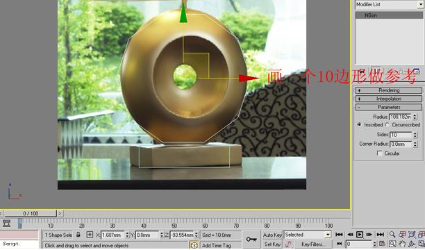
Task: Expand the Rendering rollout
Action: click(x=389, y=90)
